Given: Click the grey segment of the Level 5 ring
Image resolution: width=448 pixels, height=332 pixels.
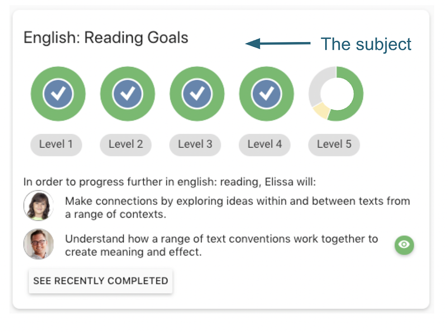Looking at the screenshot, I should click(x=317, y=85).
